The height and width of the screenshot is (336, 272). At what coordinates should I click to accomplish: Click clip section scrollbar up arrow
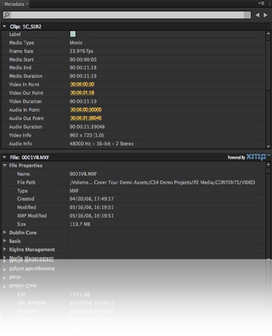coord(268,34)
